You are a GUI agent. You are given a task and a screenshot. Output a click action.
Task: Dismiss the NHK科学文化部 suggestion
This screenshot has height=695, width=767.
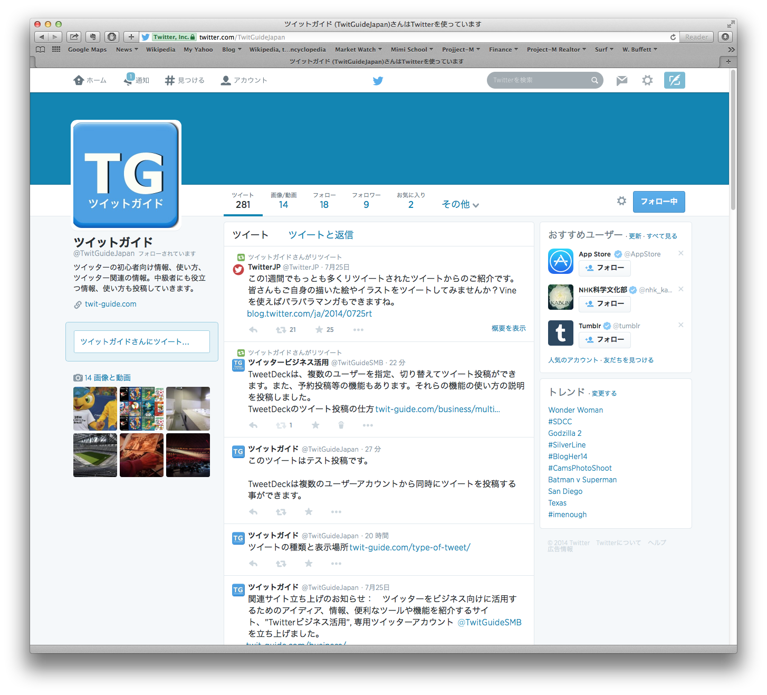[681, 289]
